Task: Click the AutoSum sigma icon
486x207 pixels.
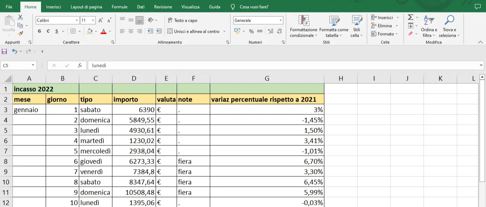Action: tap(411, 17)
